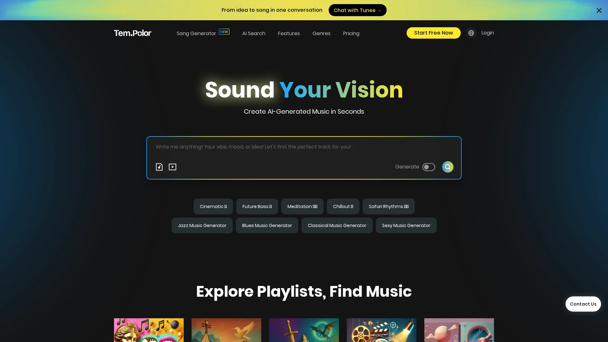
Task: Close the top promo banner
Action: 599,10
